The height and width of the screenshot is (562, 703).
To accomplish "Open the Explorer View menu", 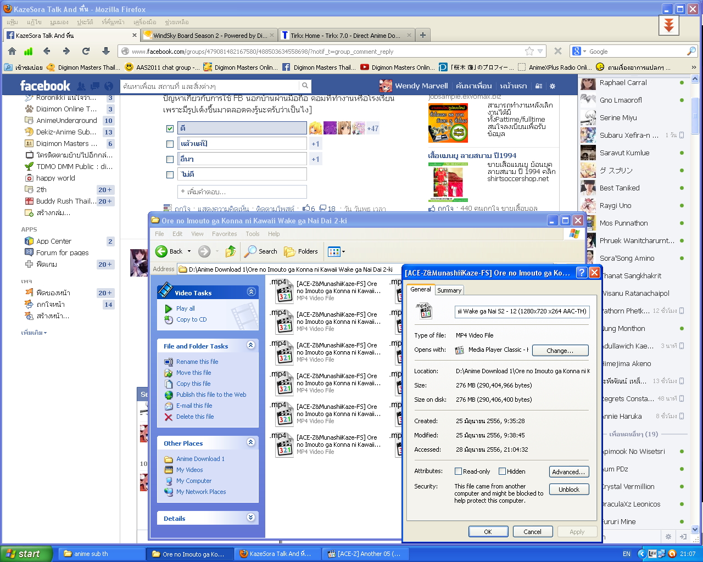I will tap(197, 234).
